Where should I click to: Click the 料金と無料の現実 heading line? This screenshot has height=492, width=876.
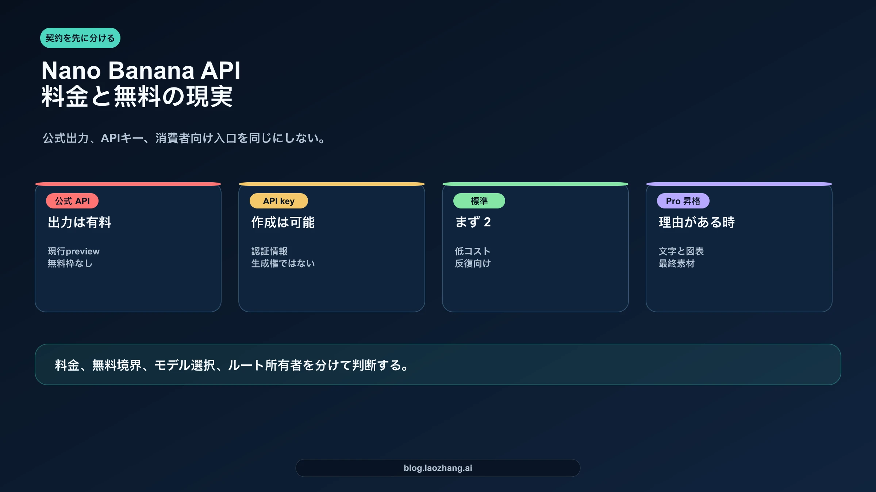tap(137, 97)
